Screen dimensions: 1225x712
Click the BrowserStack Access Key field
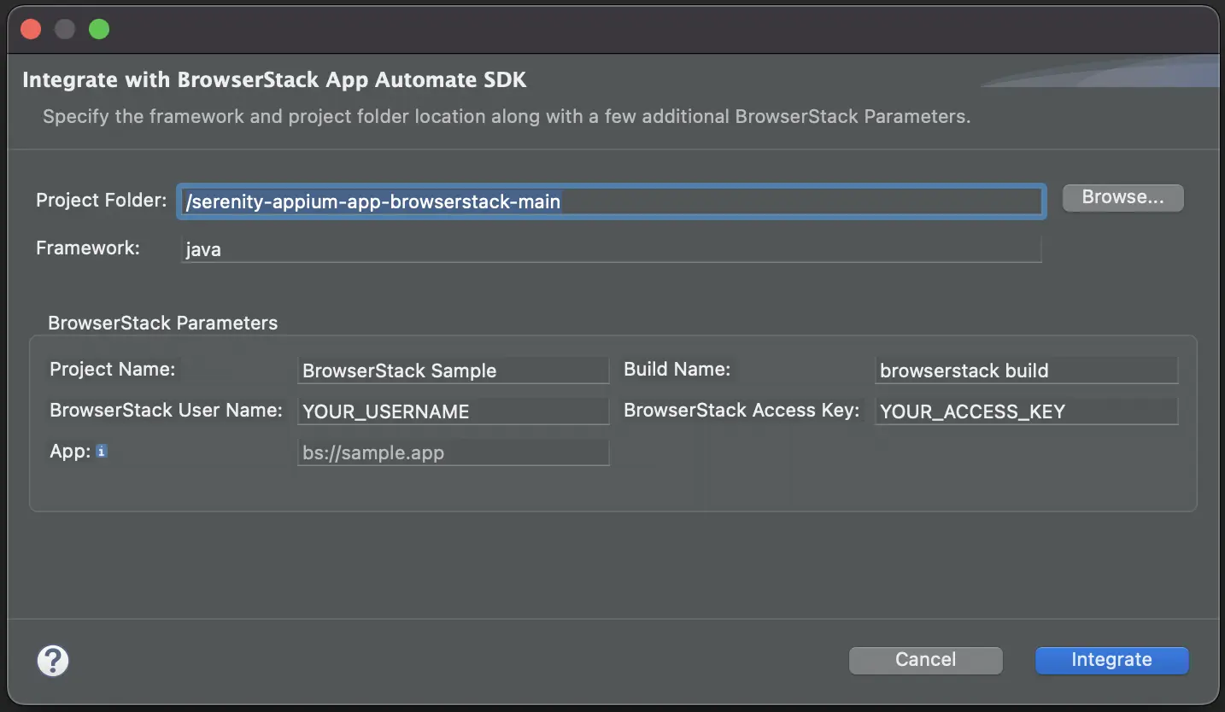point(1026,411)
